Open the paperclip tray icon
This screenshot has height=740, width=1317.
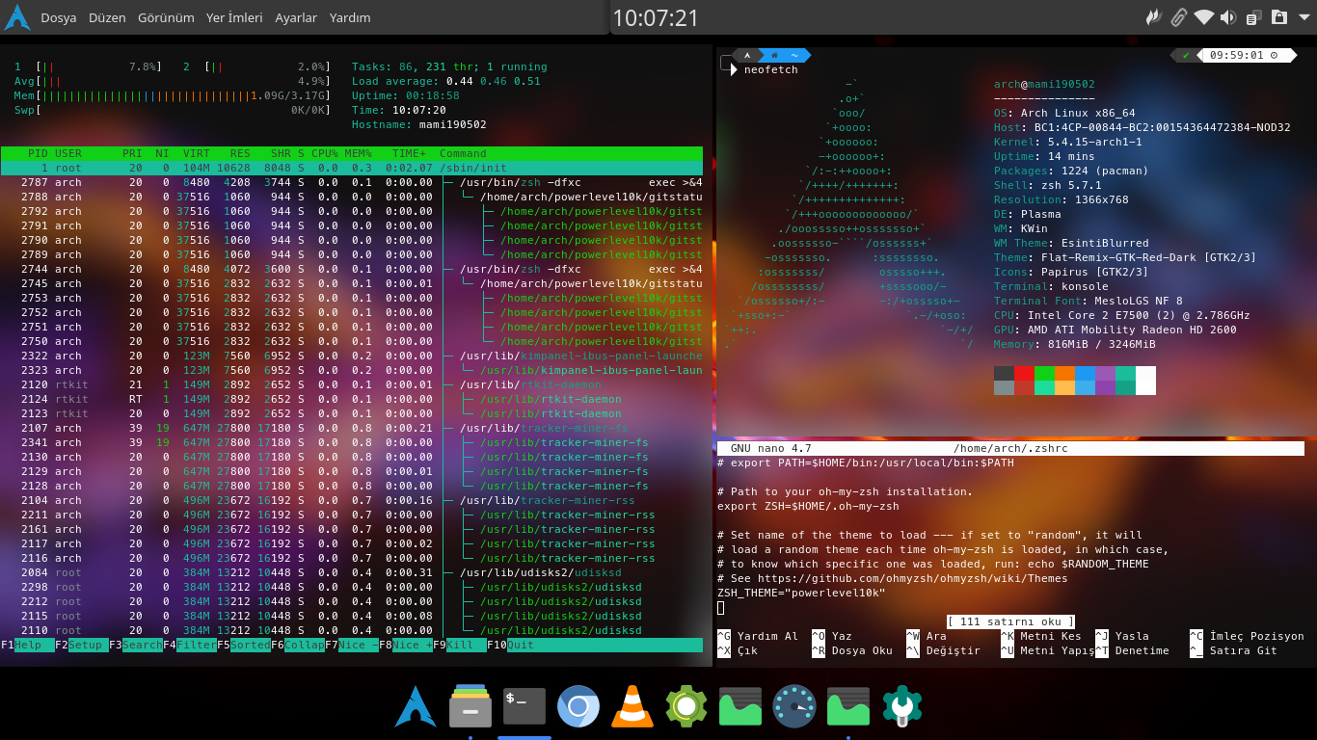tap(1178, 17)
